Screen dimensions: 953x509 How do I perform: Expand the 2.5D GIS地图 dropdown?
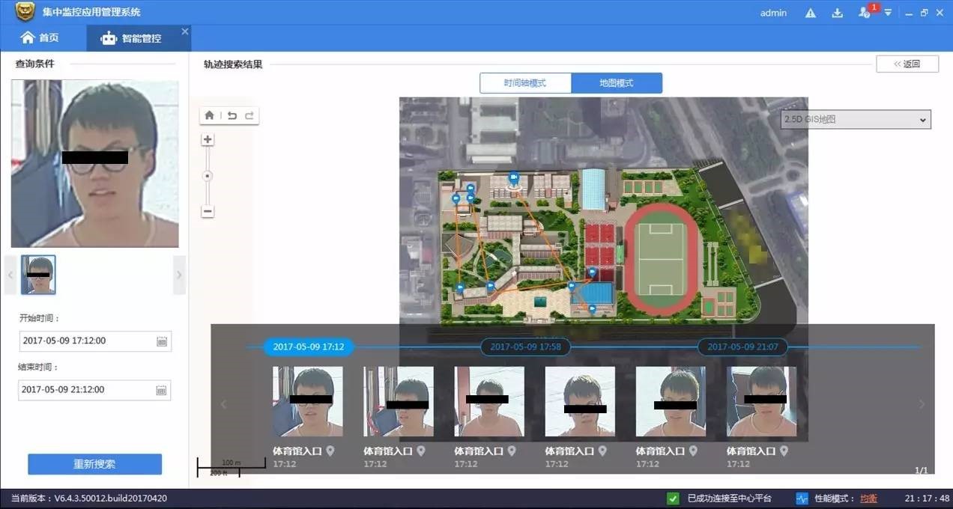point(856,120)
